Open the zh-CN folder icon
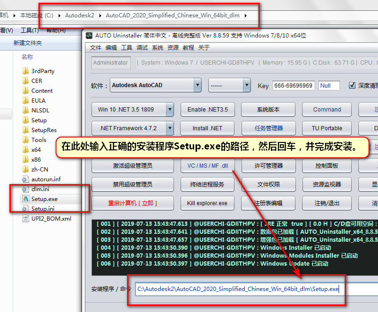378x312 pixels. [26, 170]
